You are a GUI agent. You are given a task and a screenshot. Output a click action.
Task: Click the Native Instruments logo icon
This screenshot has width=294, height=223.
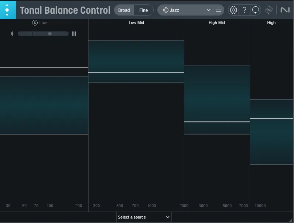285,10
